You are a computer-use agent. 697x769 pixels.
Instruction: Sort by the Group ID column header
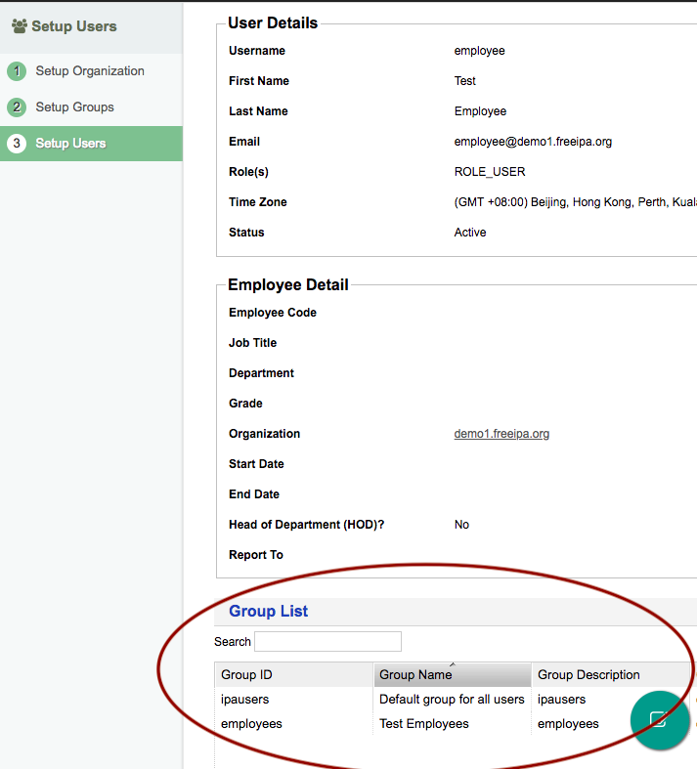click(x=246, y=675)
